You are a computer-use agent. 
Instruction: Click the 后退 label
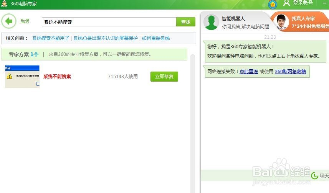tap(25, 21)
